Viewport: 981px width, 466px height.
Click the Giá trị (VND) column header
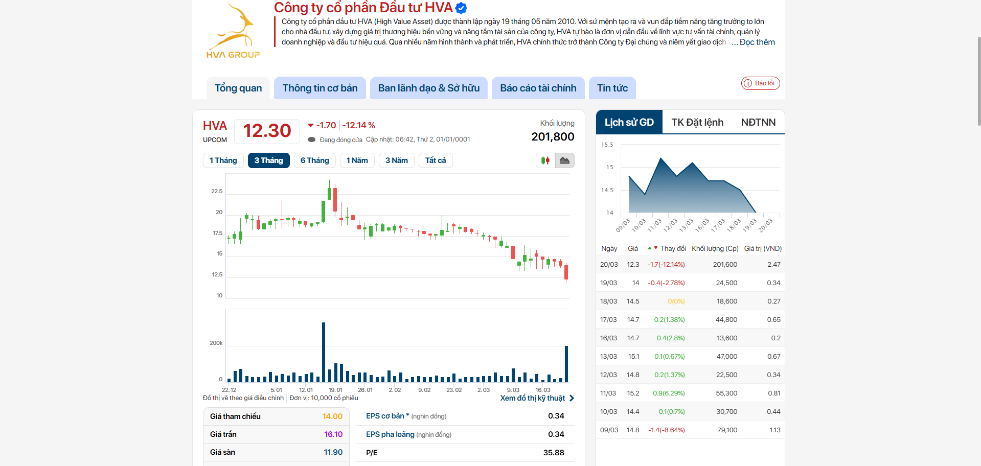tap(763, 248)
